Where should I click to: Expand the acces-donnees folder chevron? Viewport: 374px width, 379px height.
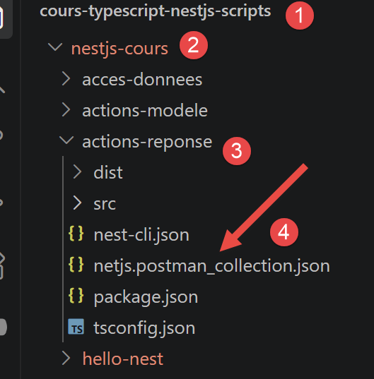[66, 78]
